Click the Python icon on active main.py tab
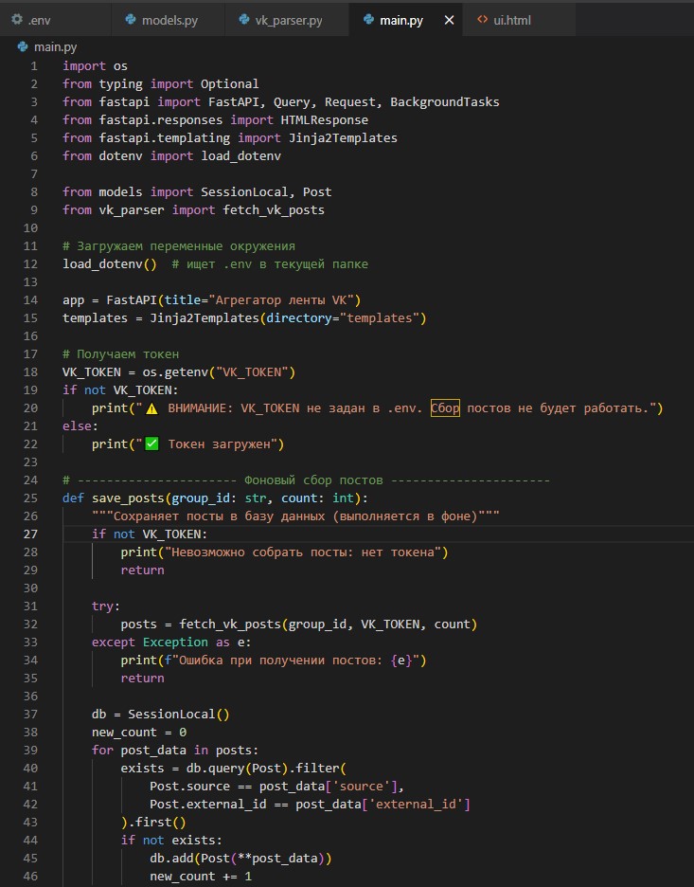This screenshot has height=887, width=694. [x=365, y=19]
